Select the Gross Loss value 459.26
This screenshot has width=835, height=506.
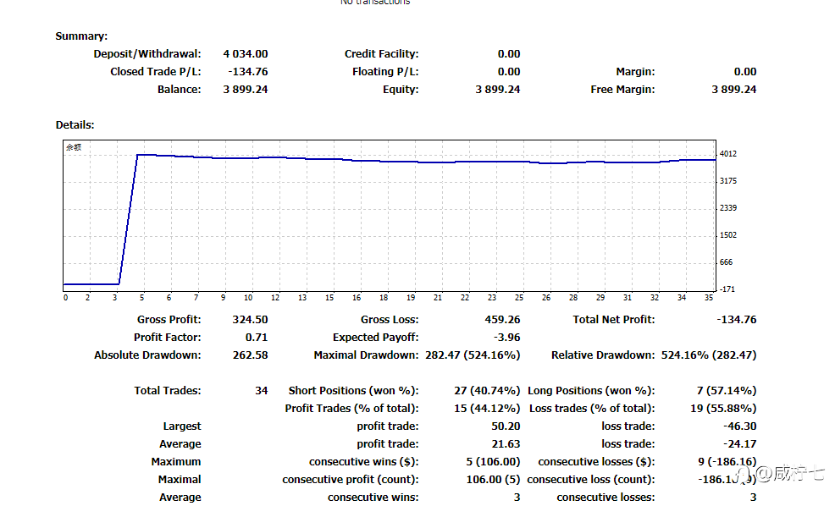pyautogui.click(x=502, y=320)
